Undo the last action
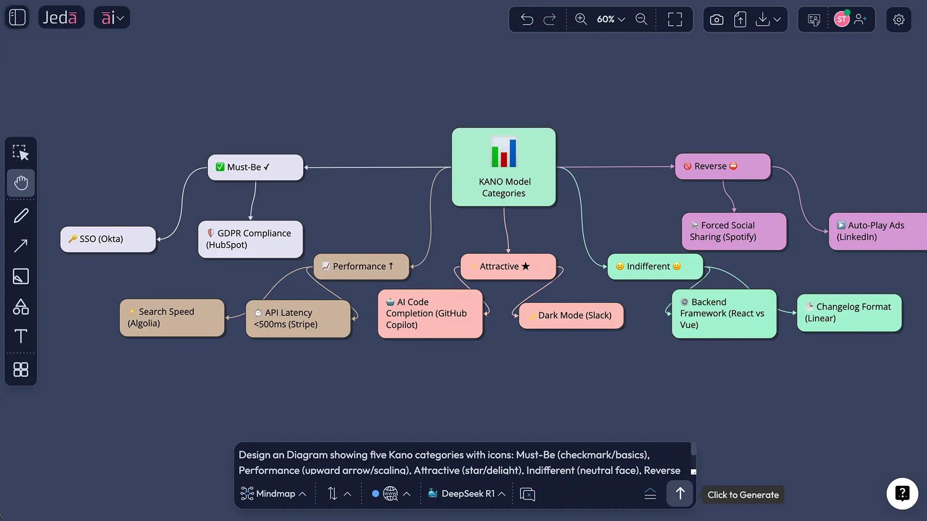Screen dimensions: 927x521 pyautogui.click(x=527, y=19)
